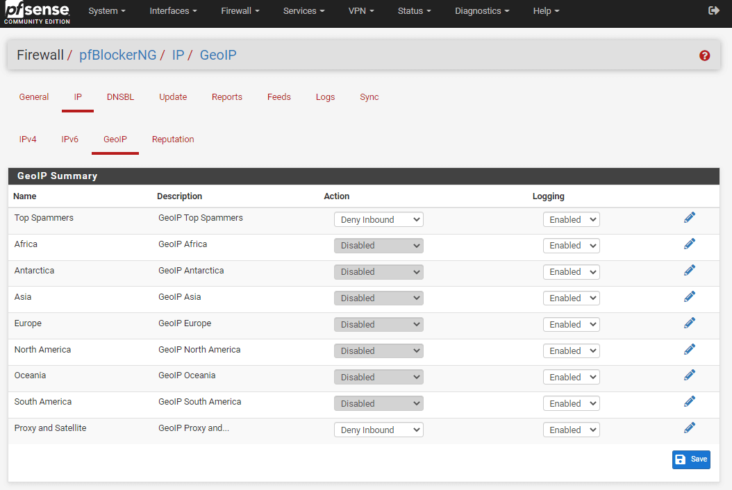Screen dimensions: 732x490
Task: Edit Proxy and Satellite using pencil icon
Action: [x=689, y=428]
